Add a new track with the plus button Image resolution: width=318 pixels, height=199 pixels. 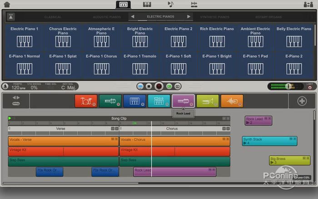tap(302, 101)
